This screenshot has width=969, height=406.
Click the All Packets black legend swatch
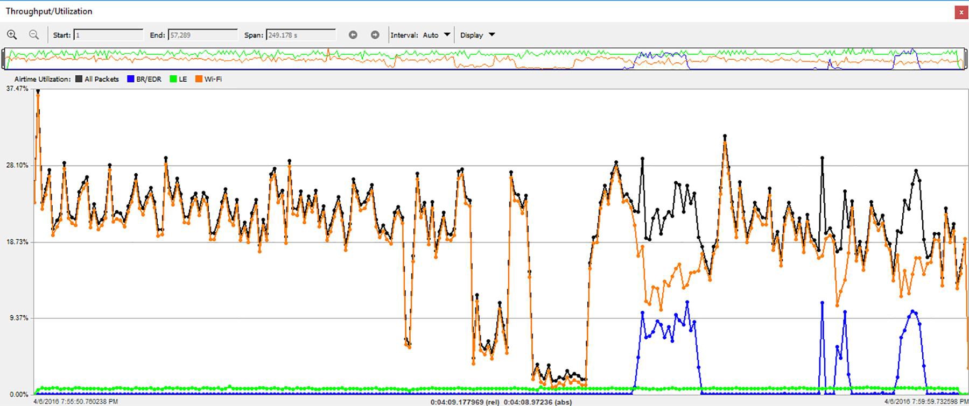click(79, 79)
